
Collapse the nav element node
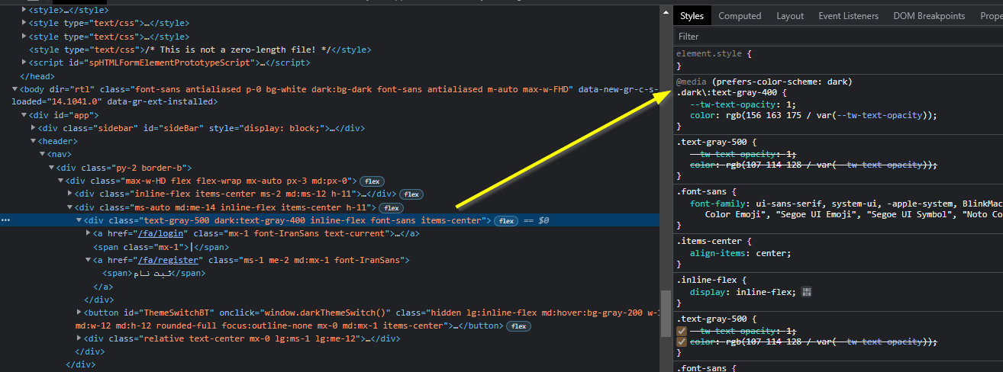pyautogui.click(x=42, y=155)
